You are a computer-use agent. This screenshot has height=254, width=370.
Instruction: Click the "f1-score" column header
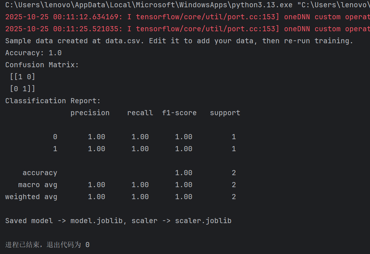click(179, 113)
